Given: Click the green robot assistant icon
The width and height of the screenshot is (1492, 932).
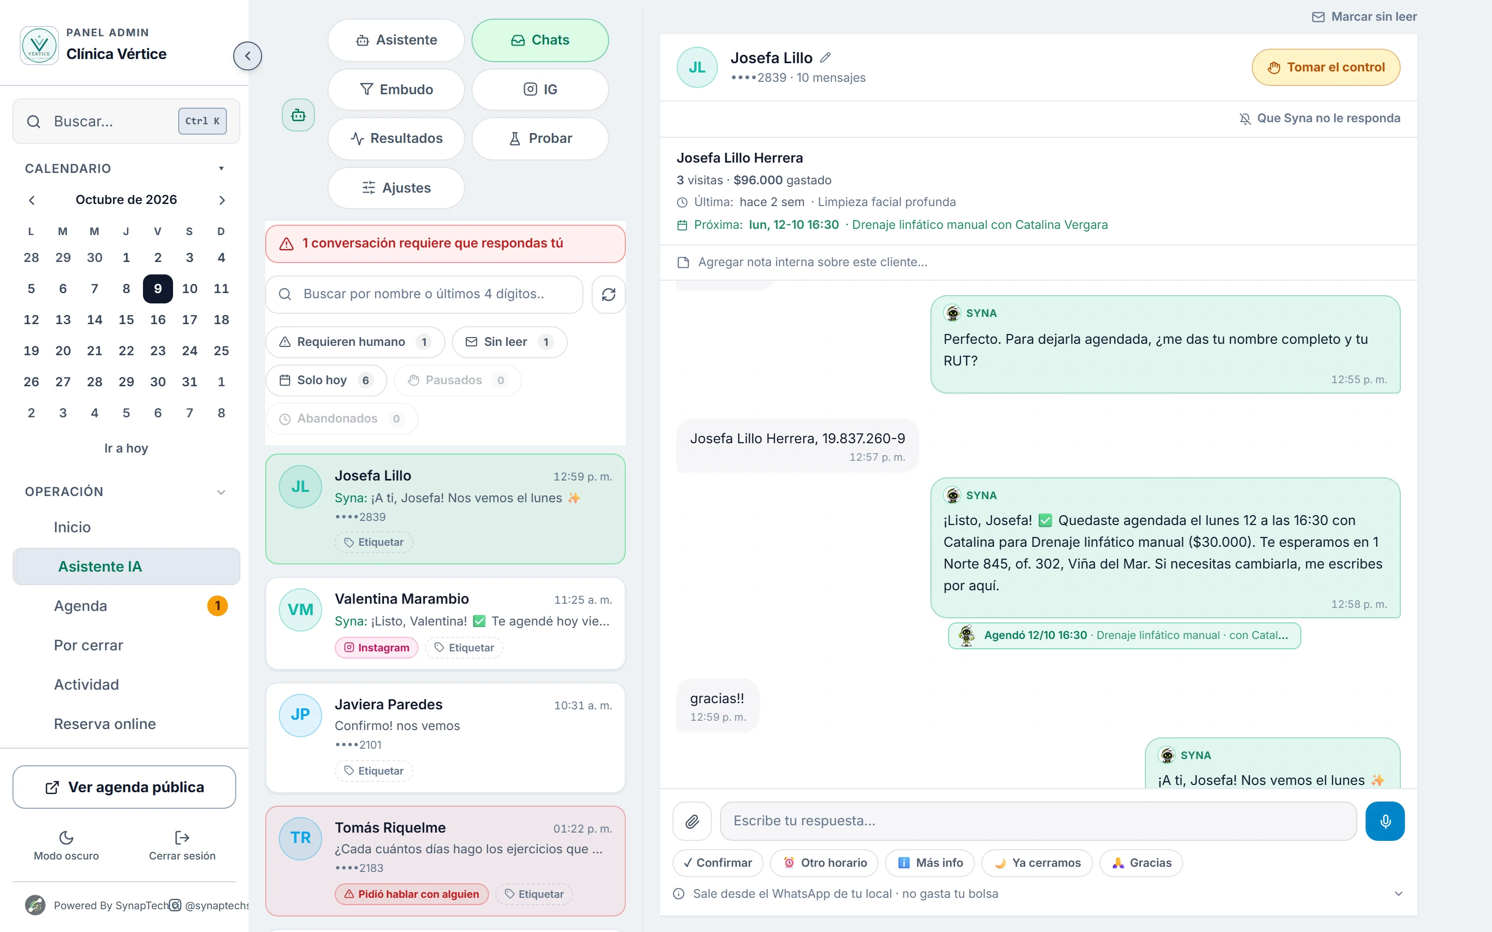Looking at the screenshot, I should (298, 114).
